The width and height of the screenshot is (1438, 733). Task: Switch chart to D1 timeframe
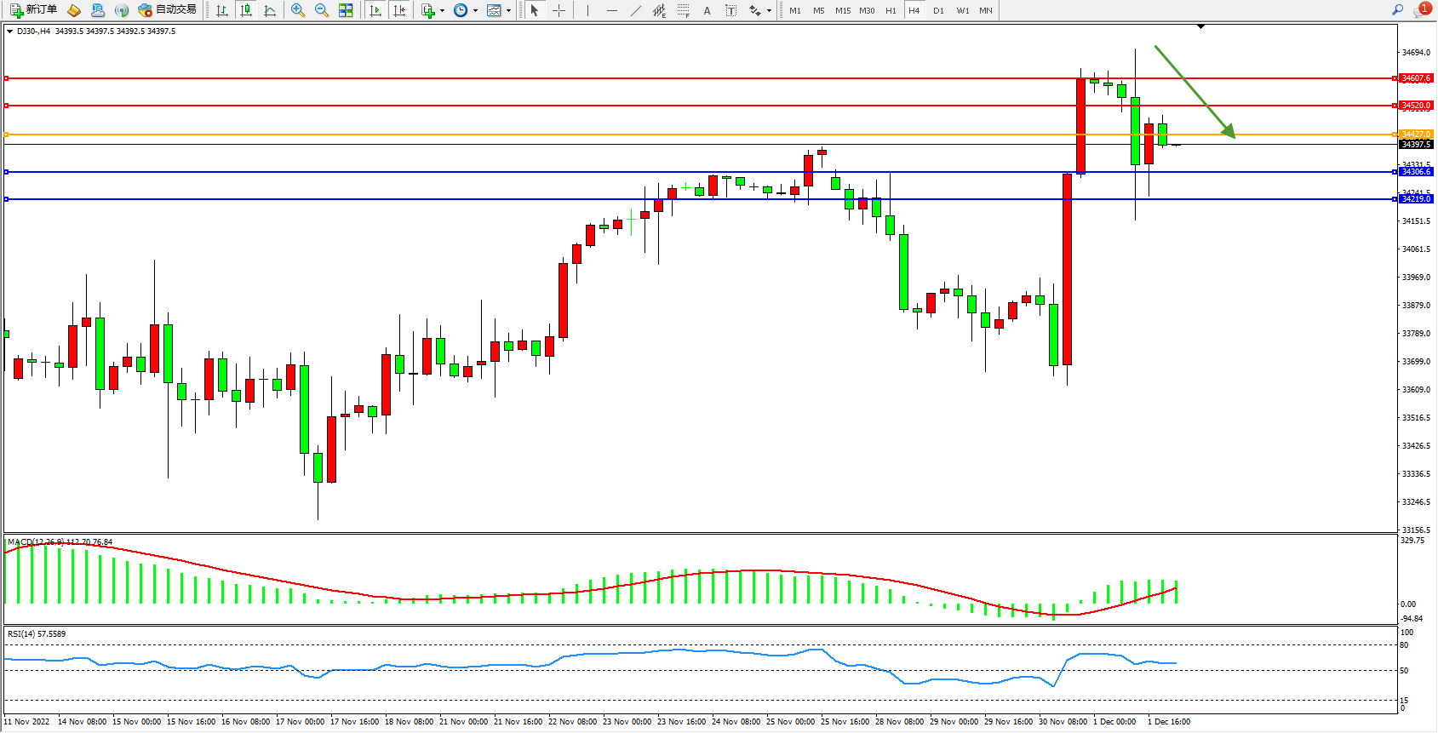click(x=938, y=10)
